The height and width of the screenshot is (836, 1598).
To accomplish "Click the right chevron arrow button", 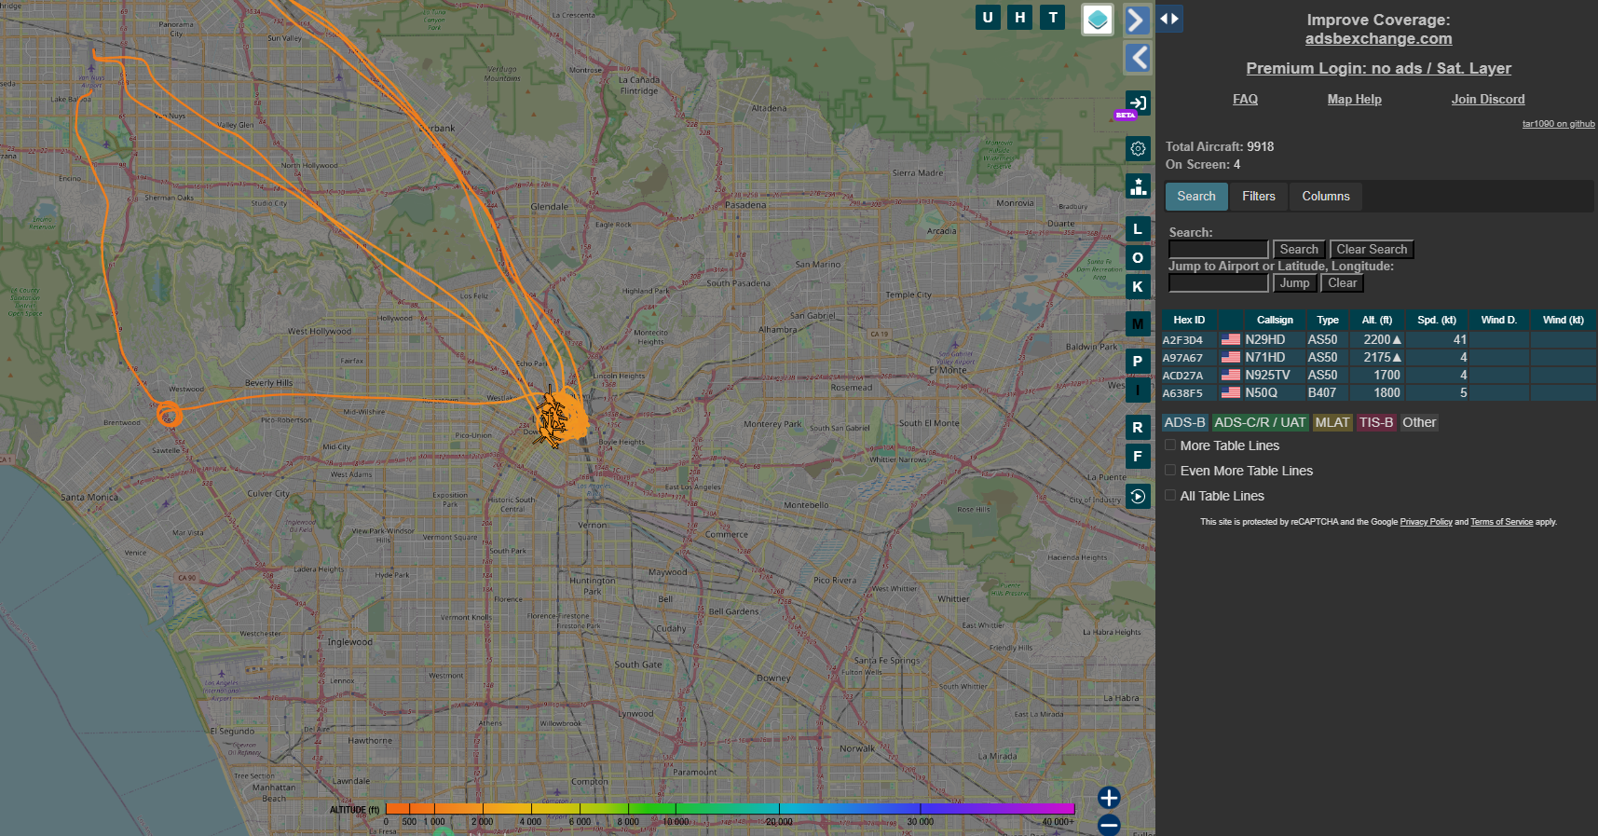I will [x=1137, y=20].
